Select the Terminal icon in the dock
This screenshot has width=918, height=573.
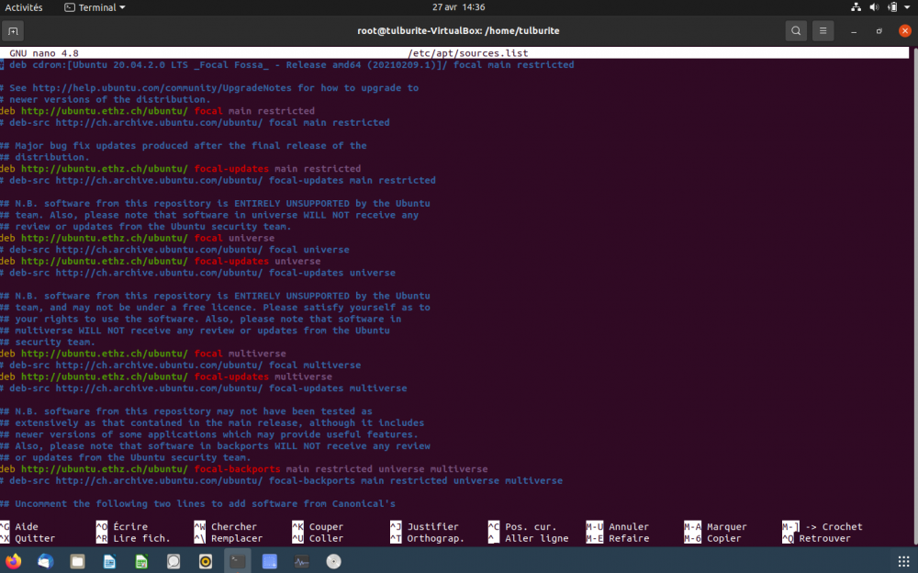pos(238,561)
